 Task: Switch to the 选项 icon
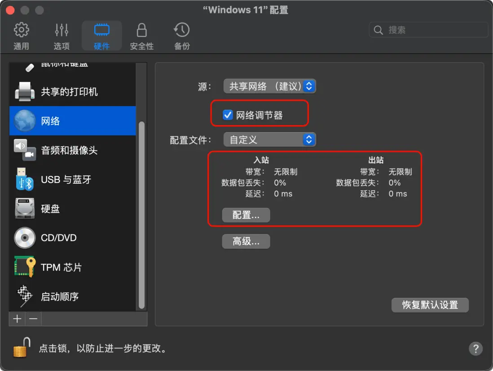tap(61, 35)
